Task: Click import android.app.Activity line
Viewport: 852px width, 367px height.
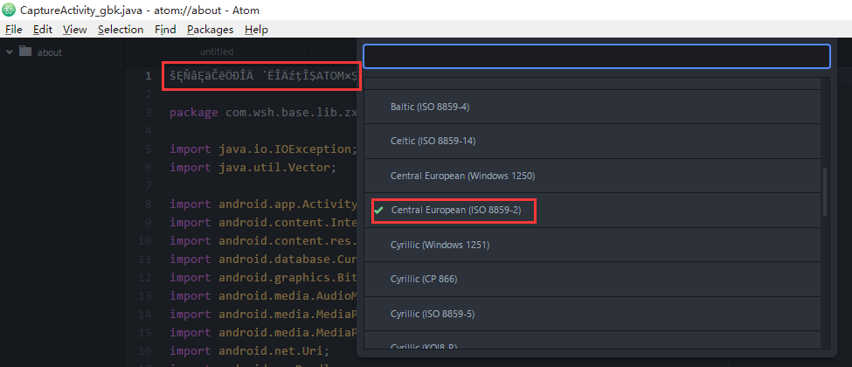Action: pos(262,204)
